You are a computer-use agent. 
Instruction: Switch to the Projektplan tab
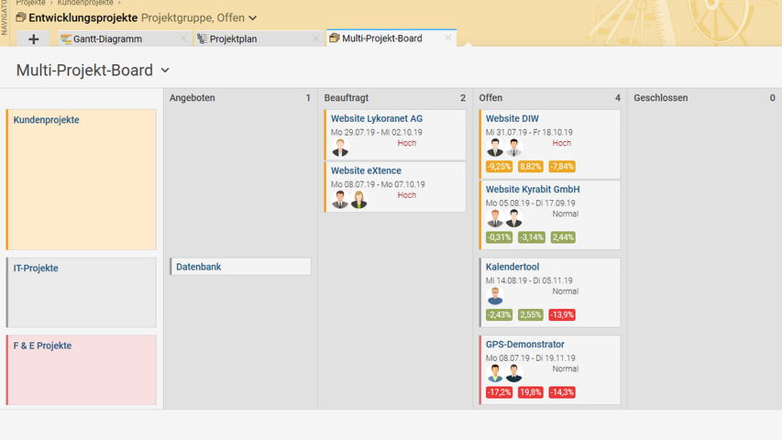(x=258, y=38)
